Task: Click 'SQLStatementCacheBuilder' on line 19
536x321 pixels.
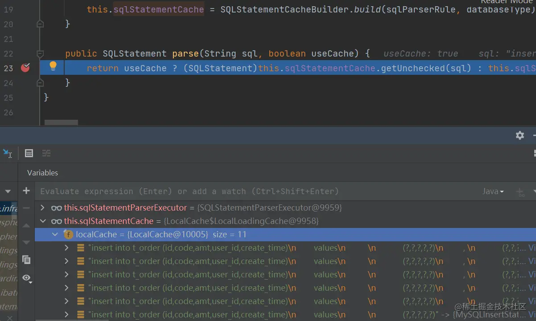Action: point(284,9)
